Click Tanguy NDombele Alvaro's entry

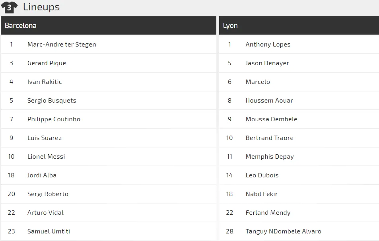pos(283,231)
